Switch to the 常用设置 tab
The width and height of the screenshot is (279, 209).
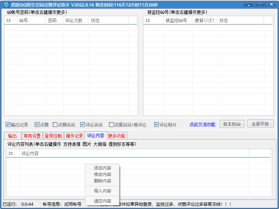coord(32,136)
